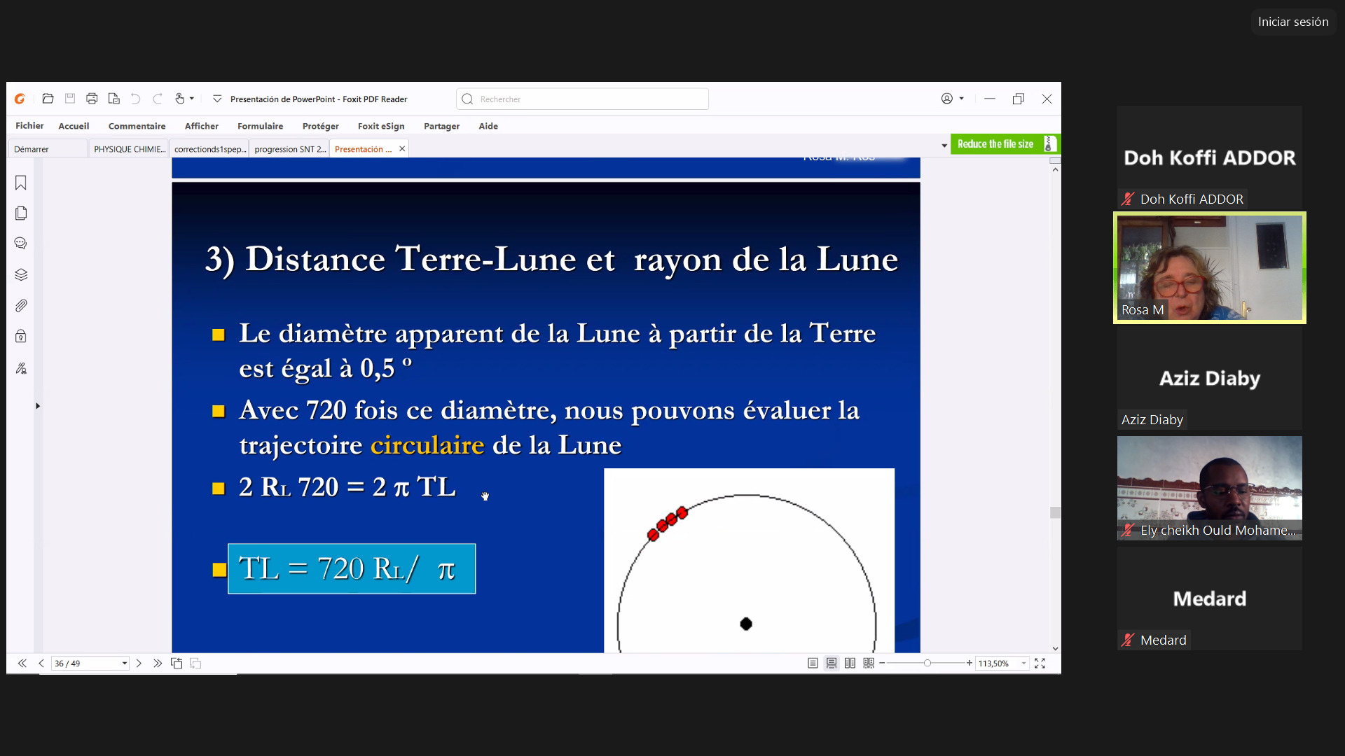Image resolution: width=1345 pixels, height=756 pixels.
Task: Print the PDF with the printer icon
Action: click(92, 99)
